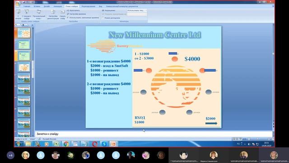Click the top orange circle in diagram
289x163 pixels.
175,59
